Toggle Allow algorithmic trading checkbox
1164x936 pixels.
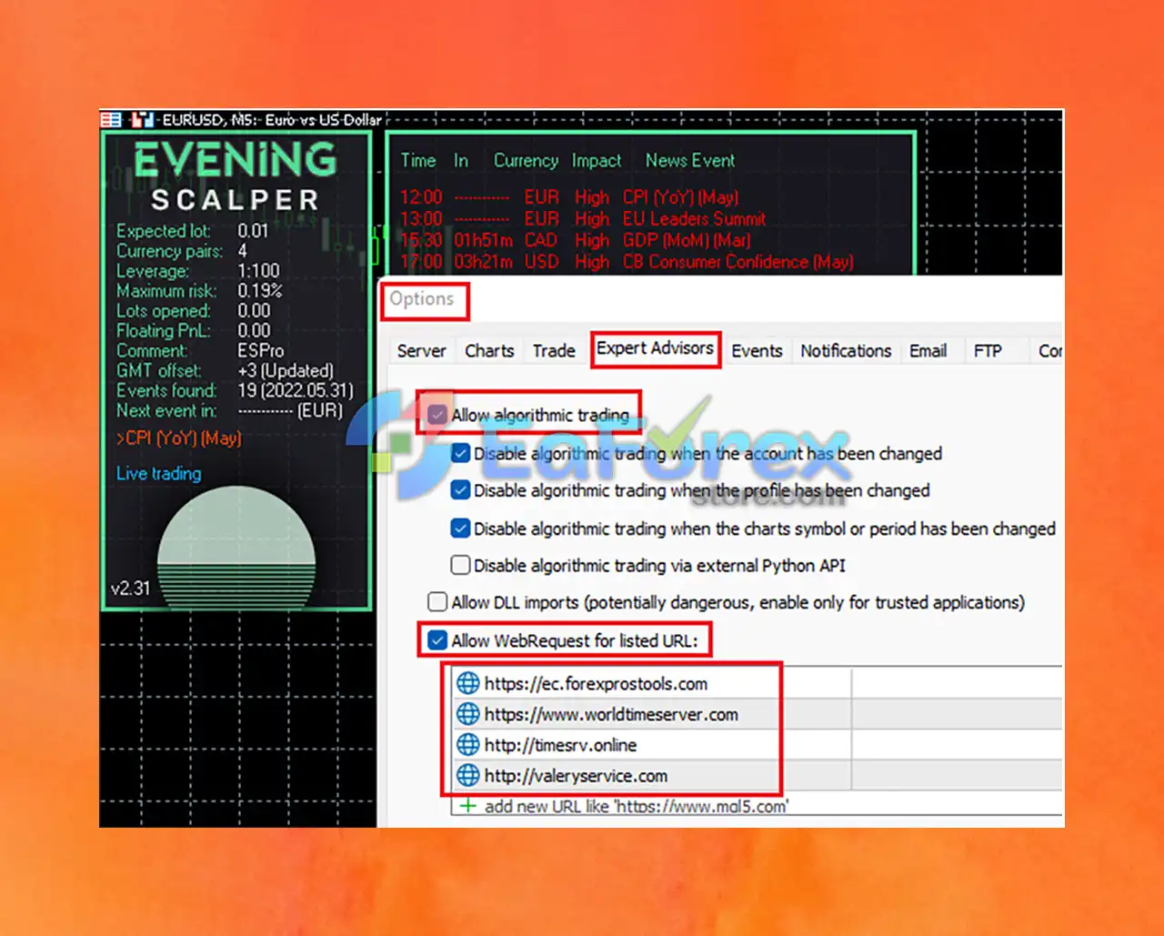(438, 415)
